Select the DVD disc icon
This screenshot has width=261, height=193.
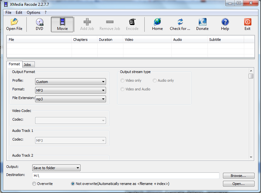[x=39, y=22]
